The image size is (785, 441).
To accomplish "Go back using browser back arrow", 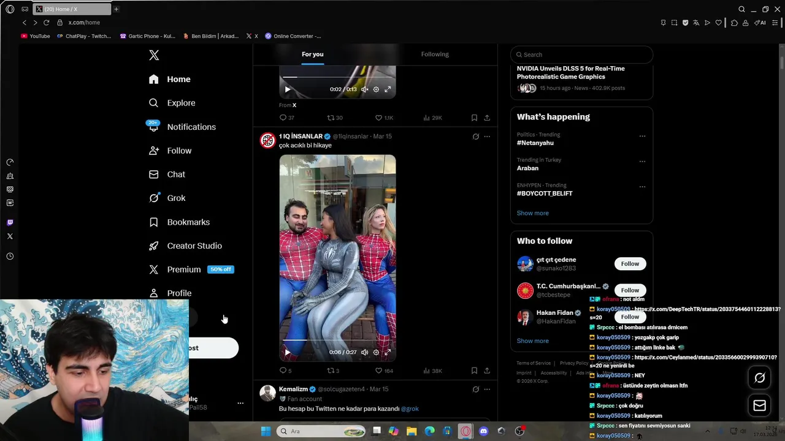I will 25,23.
